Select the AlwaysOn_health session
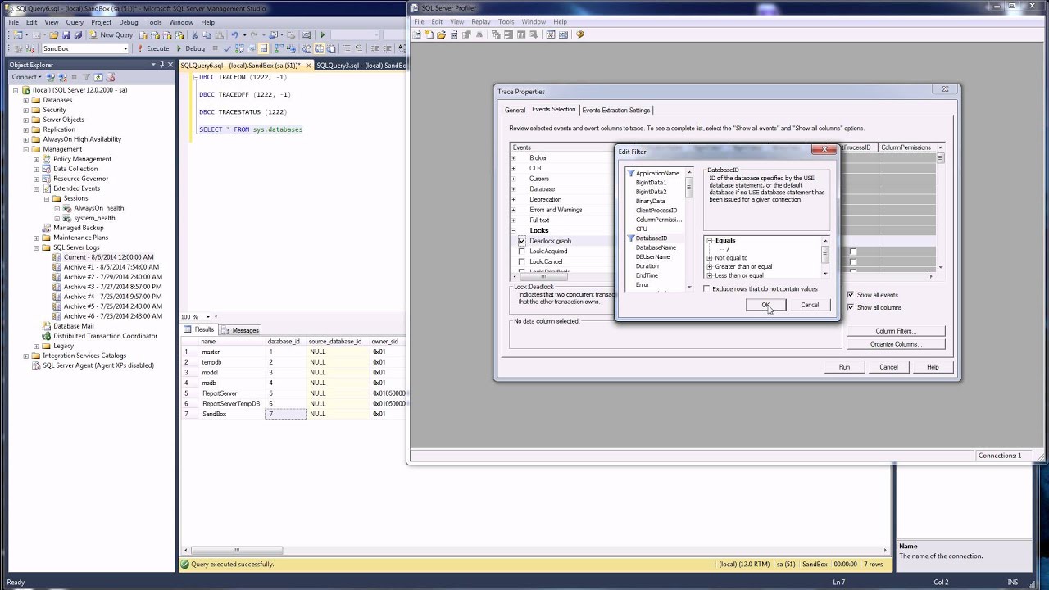 tap(99, 208)
